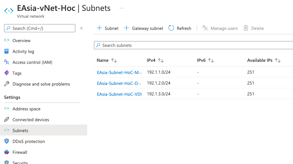Image resolution: width=293 pixels, height=164 pixels.
Task: Open the EAsia-Subnet-HoC-D... subnet link
Action: pos(119,83)
